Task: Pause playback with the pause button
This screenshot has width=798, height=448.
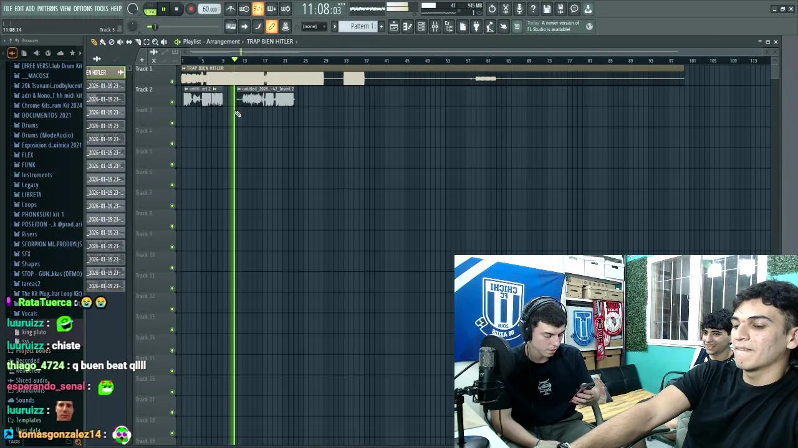Action: (x=163, y=9)
